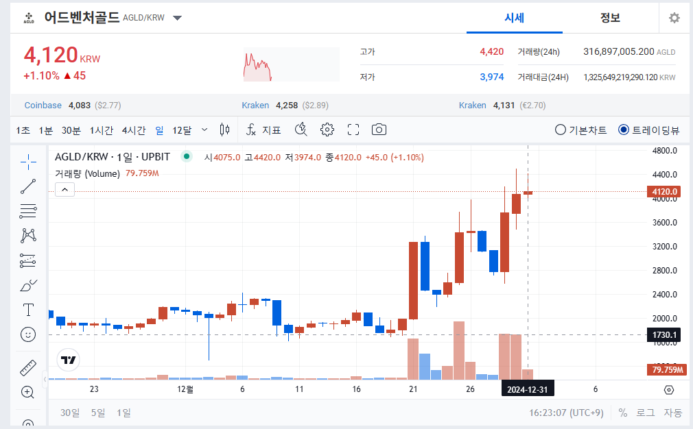This screenshot has height=429, width=693.
Task: Click the 2024-12-31 date marker
Action: coord(527,390)
